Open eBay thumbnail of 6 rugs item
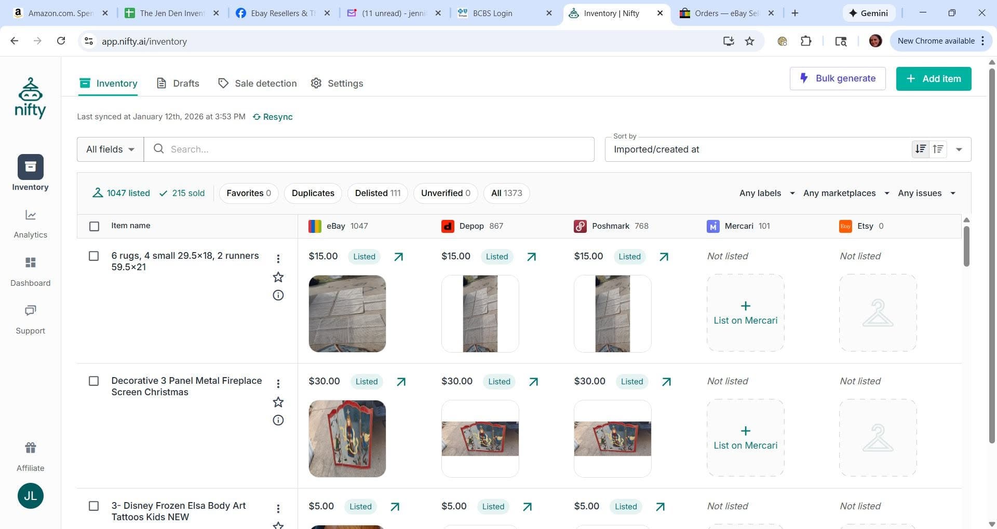The width and height of the screenshot is (997, 529). point(347,314)
